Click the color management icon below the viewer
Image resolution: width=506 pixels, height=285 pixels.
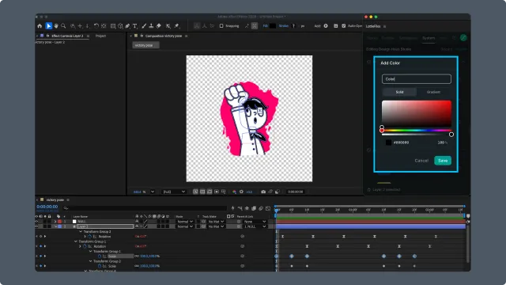pos(234,192)
